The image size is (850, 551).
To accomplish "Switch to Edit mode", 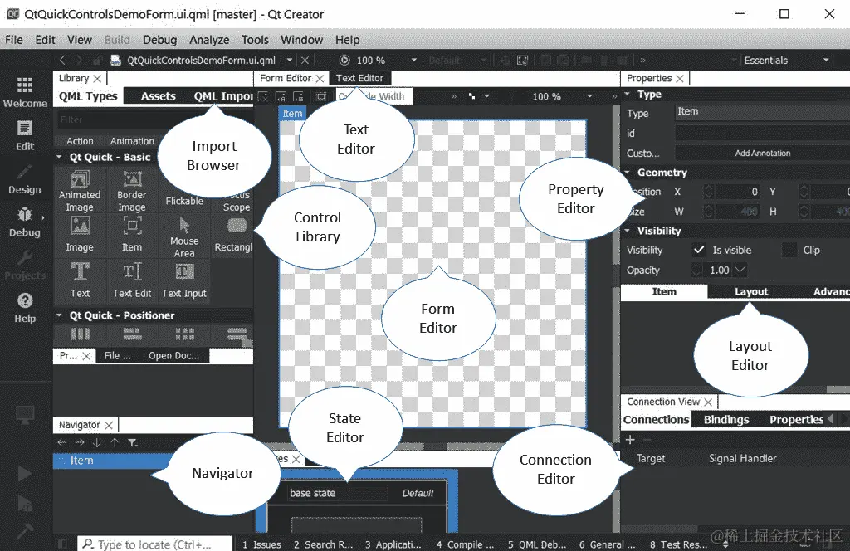I will coord(25,135).
